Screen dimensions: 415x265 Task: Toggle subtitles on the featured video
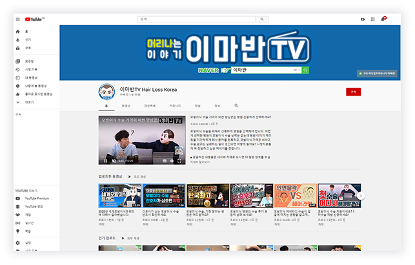tap(165, 161)
